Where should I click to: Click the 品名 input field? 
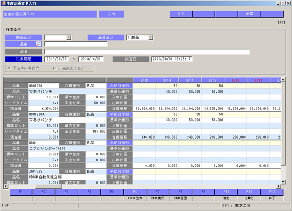click(147, 51)
